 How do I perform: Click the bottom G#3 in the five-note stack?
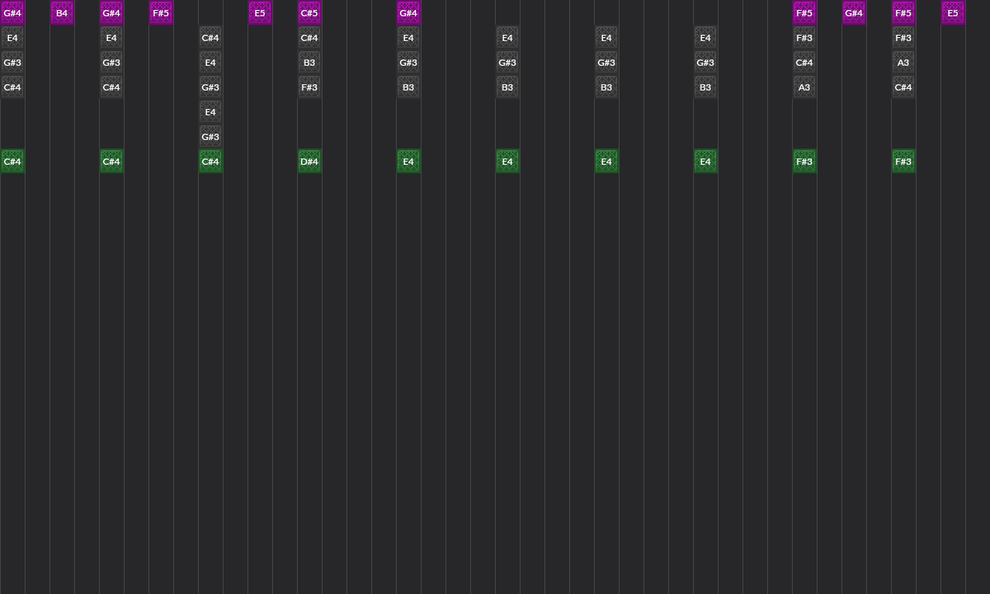210,137
